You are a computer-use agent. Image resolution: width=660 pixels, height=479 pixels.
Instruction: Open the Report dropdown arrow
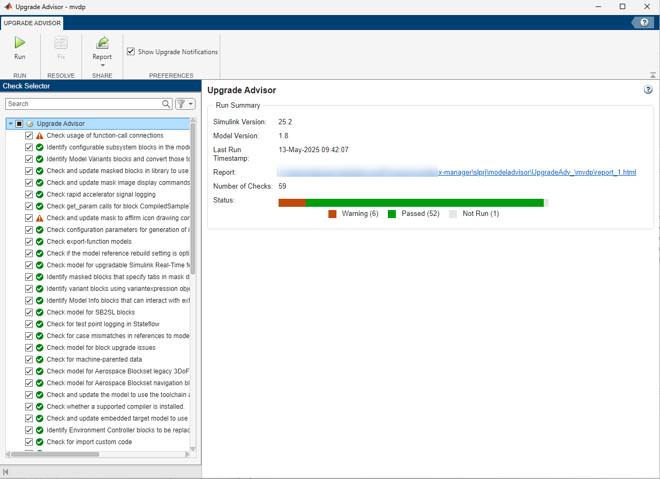pyautogui.click(x=102, y=64)
